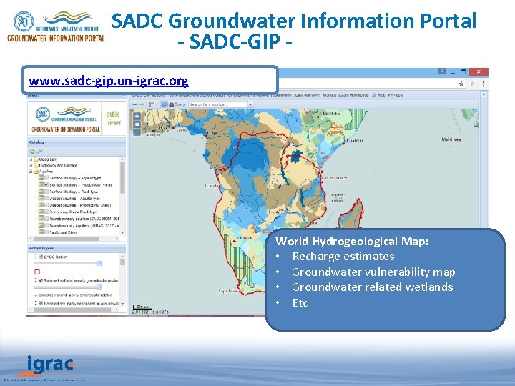Screen dimensions: 515x386
Task: Click the green add layer icon under Catalog
Action: pyautogui.click(x=32, y=152)
